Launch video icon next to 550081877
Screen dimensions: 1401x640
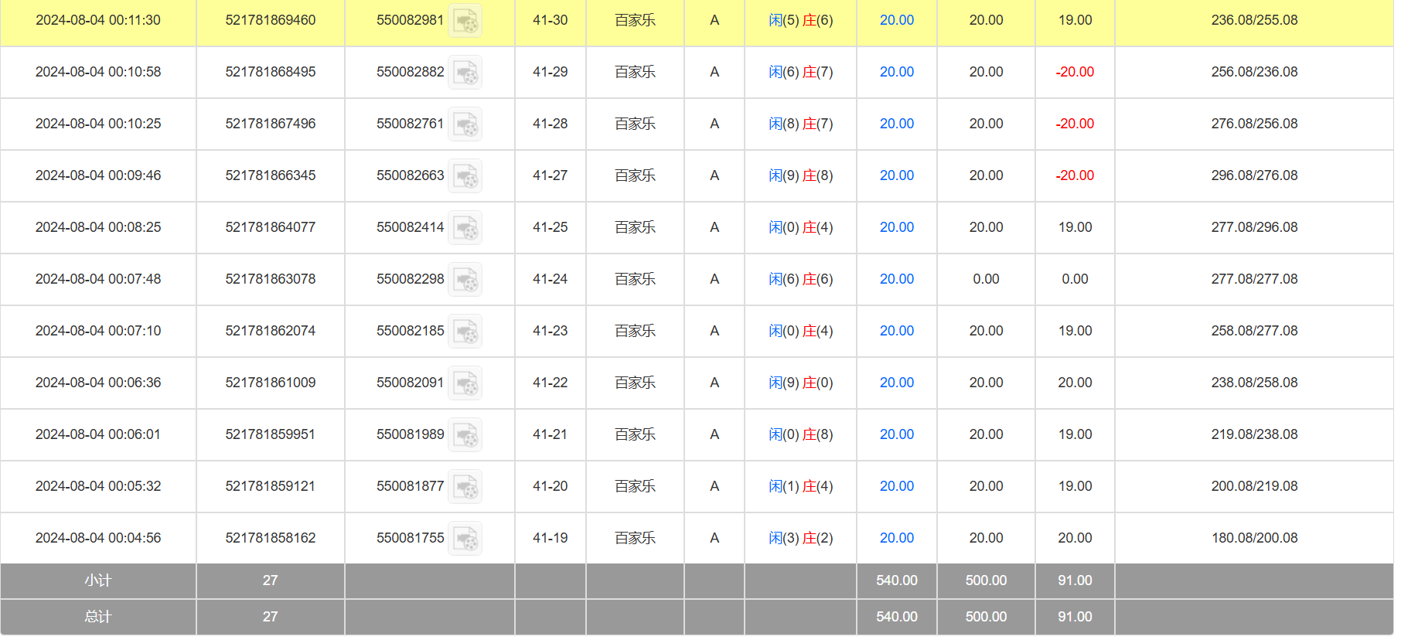click(x=465, y=487)
